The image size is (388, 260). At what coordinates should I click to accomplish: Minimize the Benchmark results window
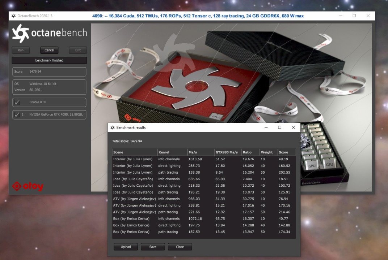pyautogui.click(x=266, y=127)
